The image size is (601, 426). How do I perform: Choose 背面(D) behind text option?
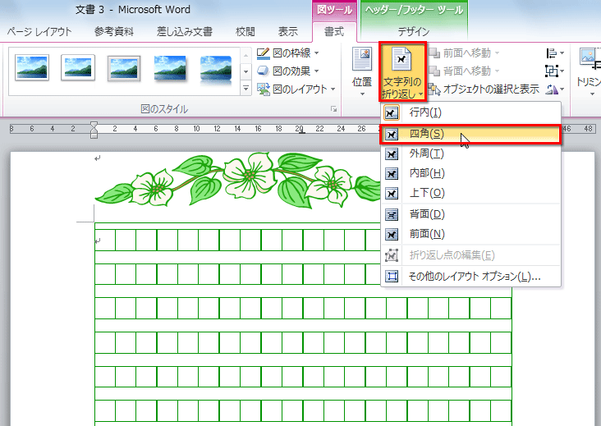click(470, 214)
